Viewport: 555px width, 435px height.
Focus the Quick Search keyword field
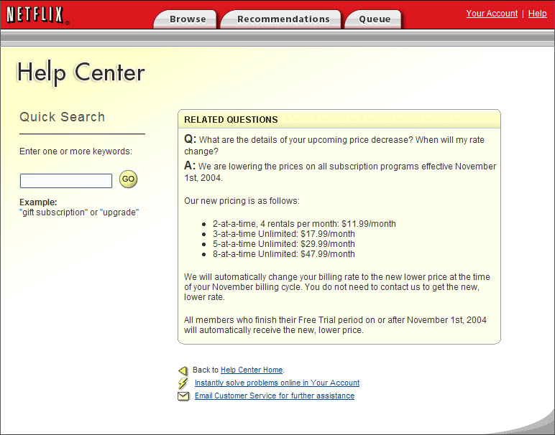(x=66, y=181)
